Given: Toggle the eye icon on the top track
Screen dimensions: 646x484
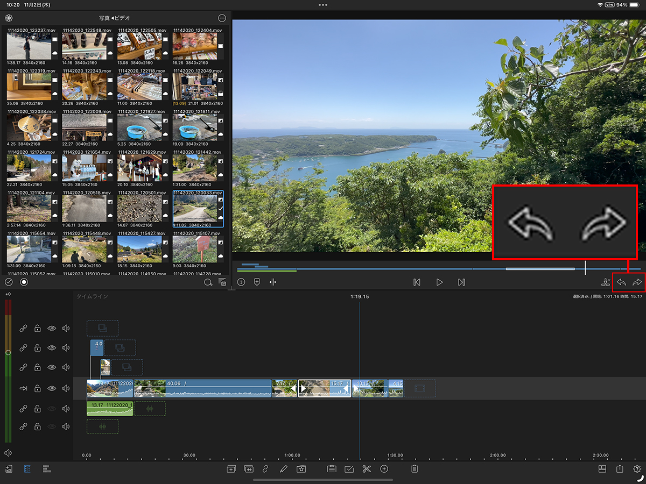Looking at the screenshot, I should (52, 328).
